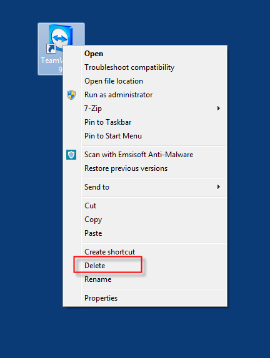Select Copy from the context menu
Viewport: 270px width, 358px height.
click(x=93, y=220)
